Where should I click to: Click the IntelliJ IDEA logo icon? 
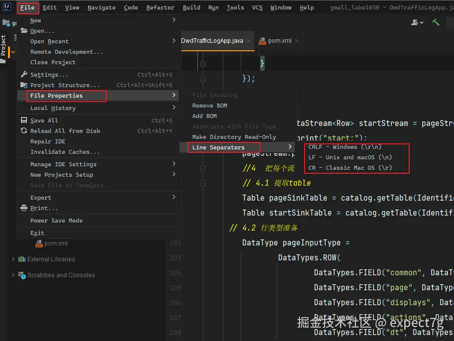(x=6, y=6)
